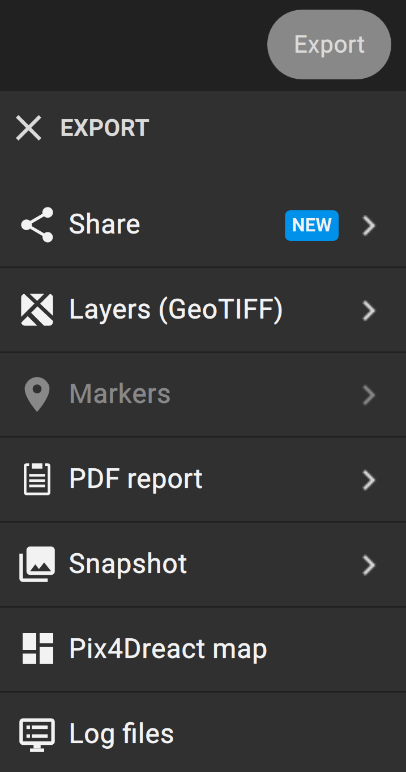The image size is (406, 772).
Task: Open the Export menu button
Action: [328, 44]
